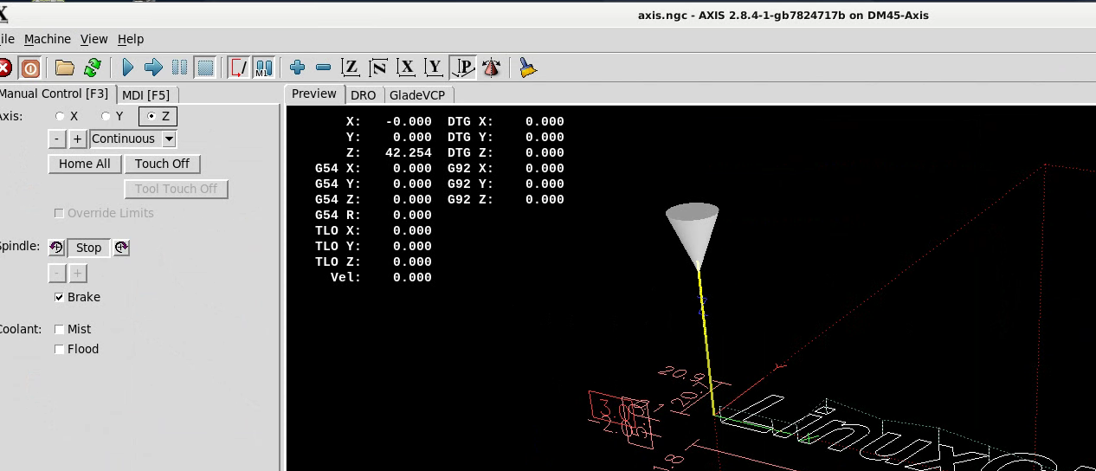
Task: Select Z axis radio button
Action: [152, 116]
